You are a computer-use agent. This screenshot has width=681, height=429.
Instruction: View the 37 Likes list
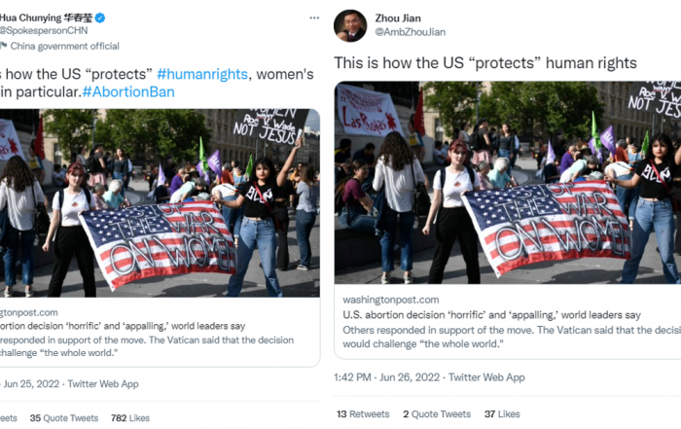click(502, 414)
